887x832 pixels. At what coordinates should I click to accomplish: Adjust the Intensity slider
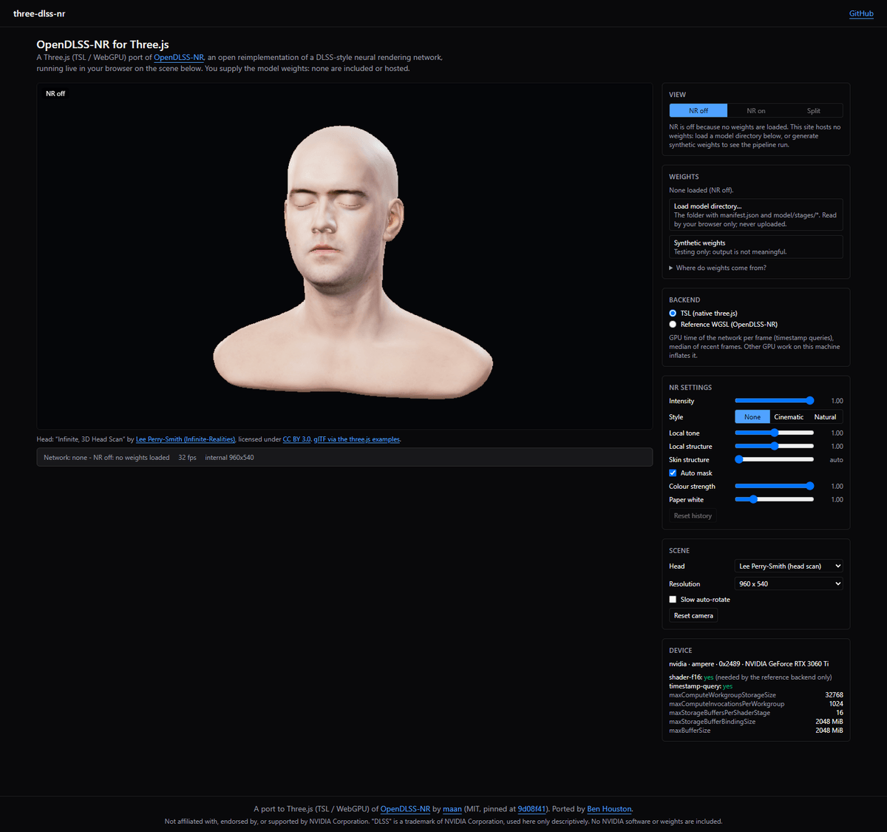774,401
